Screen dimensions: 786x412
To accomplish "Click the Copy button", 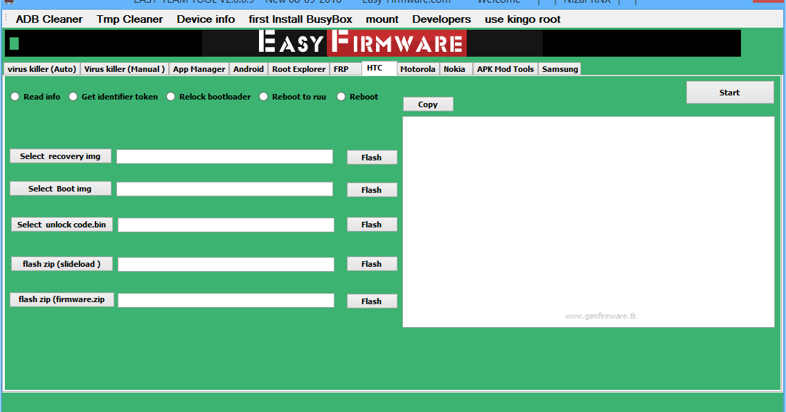I will click(x=428, y=104).
